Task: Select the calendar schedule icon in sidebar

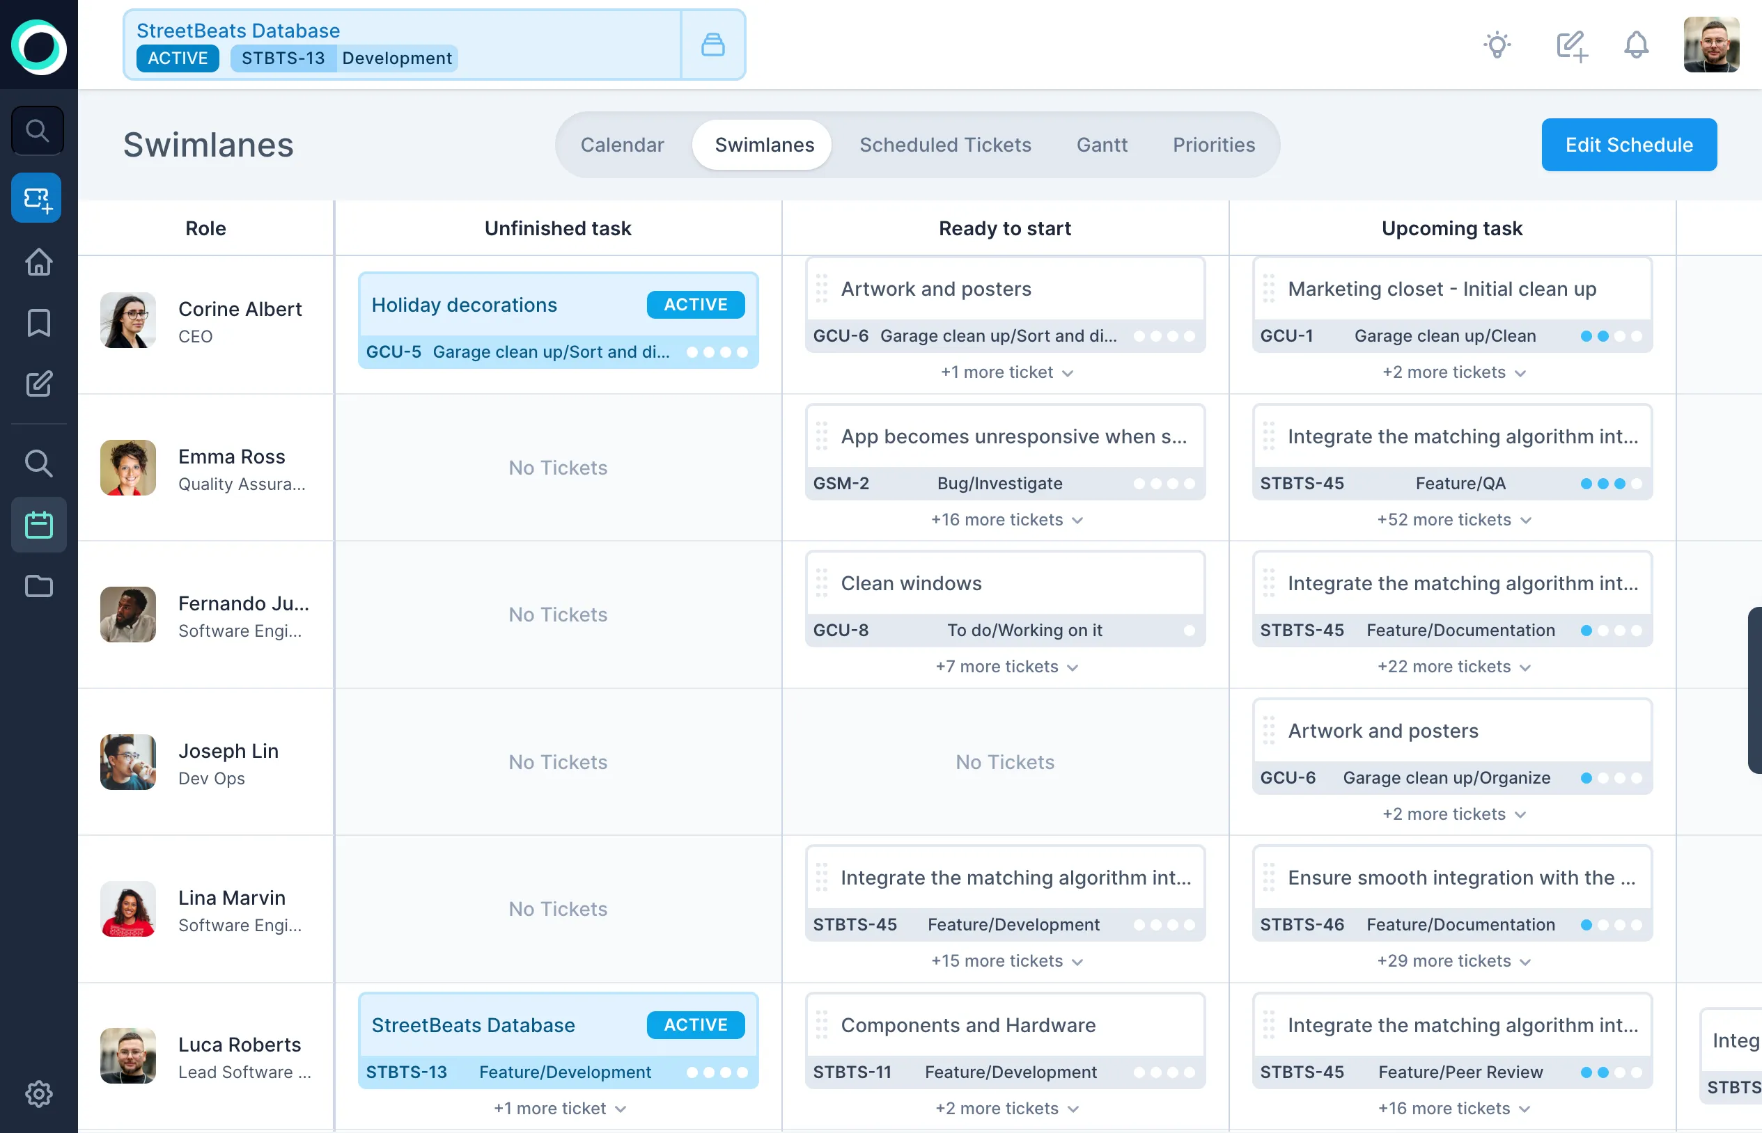Action: 38,525
